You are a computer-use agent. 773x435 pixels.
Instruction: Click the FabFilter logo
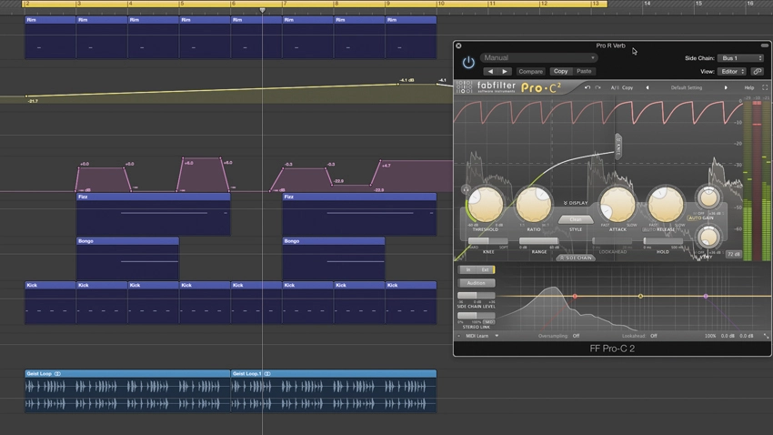tap(496, 87)
